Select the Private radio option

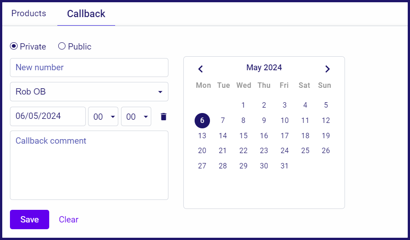pos(14,46)
